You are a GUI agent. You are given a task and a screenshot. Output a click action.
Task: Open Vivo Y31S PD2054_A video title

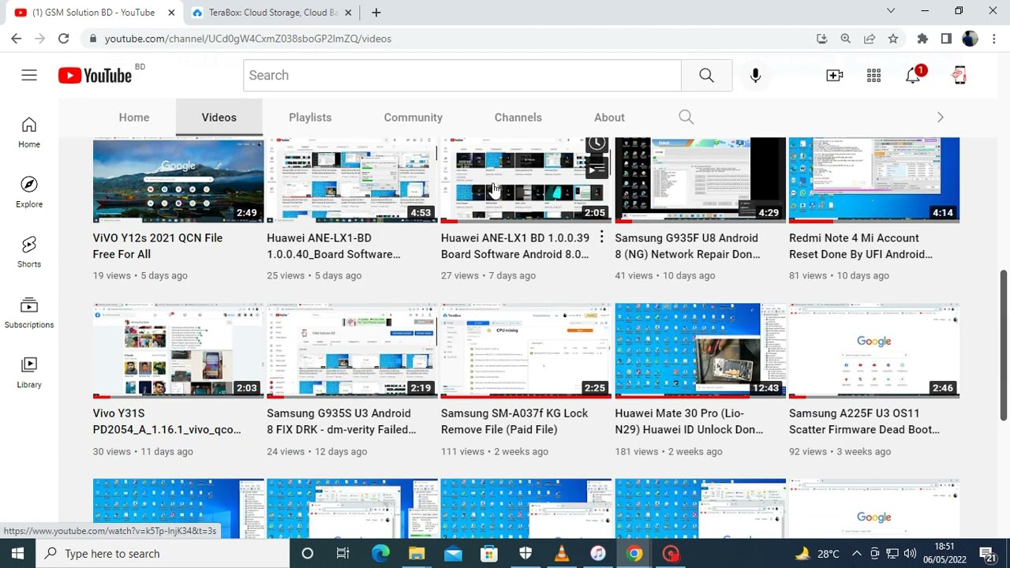pyautogui.click(x=167, y=421)
